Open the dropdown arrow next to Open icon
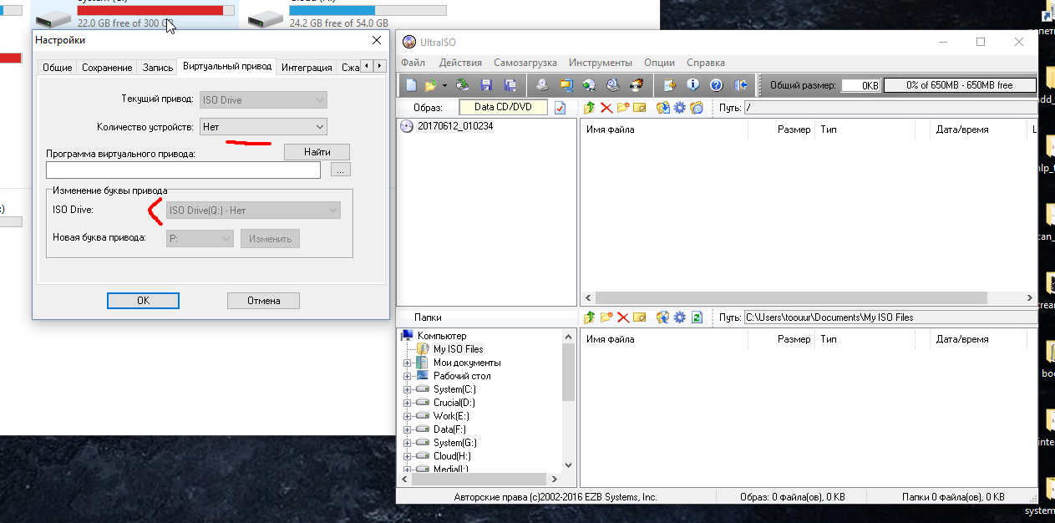The width and height of the screenshot is (1055, 523). [444, 86]
